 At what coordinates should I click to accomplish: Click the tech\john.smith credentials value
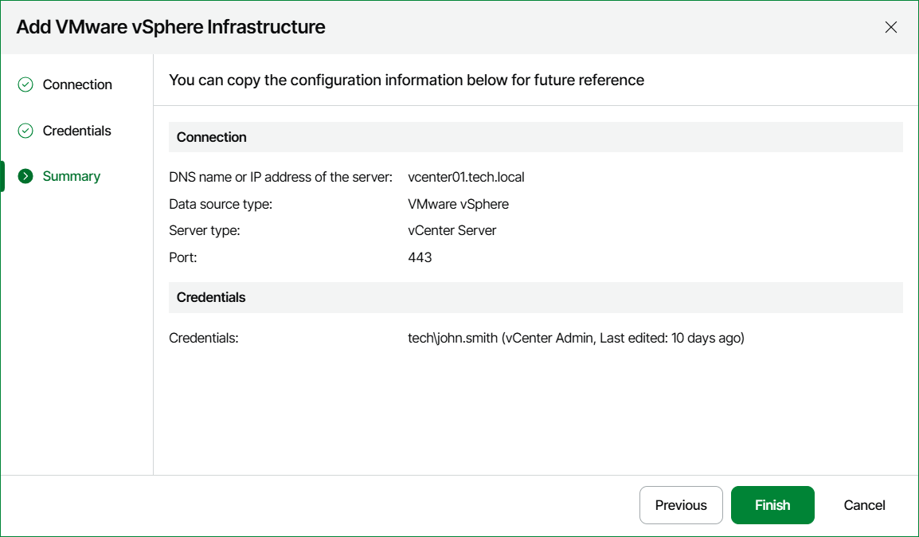point(576,338)
